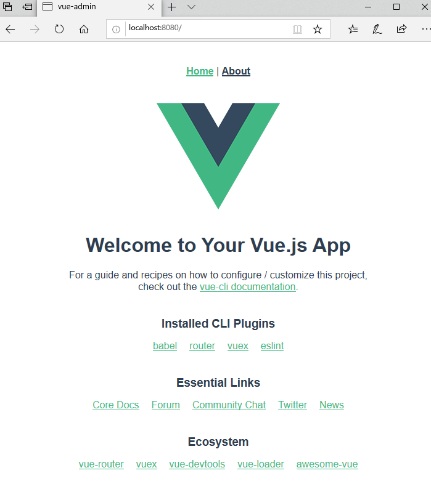Open the favorites hub list icon

[353, 29]
